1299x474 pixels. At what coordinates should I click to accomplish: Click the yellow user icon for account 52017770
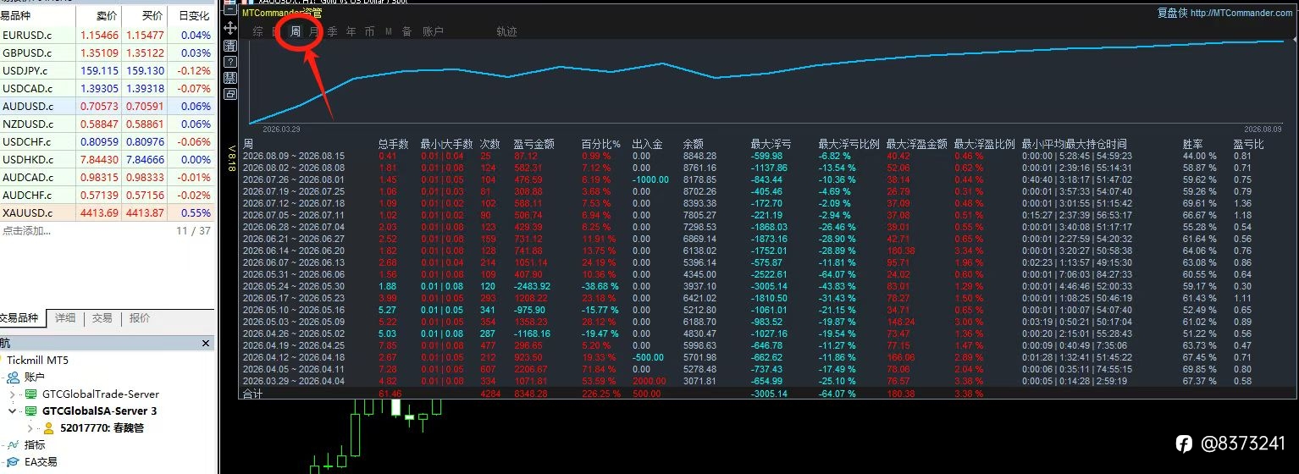(49, 428)
